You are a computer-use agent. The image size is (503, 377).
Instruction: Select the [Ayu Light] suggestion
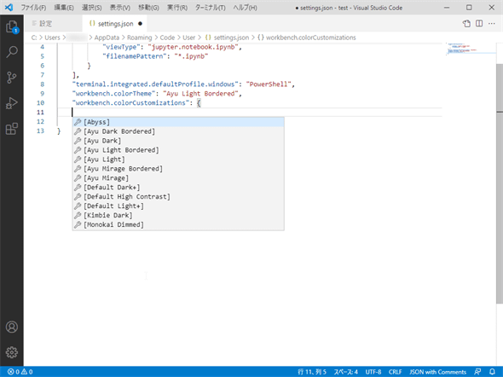[x=178, y=159]
